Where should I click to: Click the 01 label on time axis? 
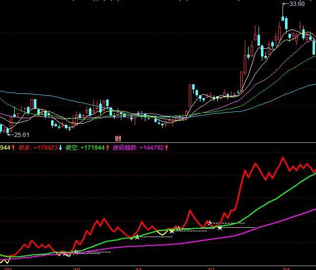[x=287, y=268]
